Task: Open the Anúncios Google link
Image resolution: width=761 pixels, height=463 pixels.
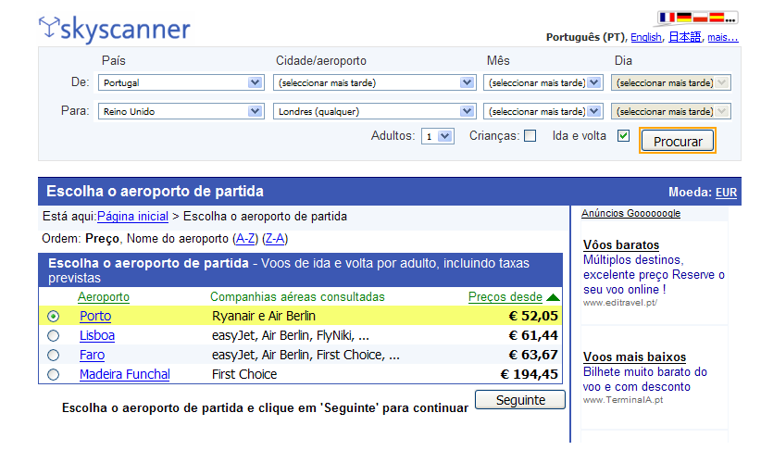Action: click(631, 214)
